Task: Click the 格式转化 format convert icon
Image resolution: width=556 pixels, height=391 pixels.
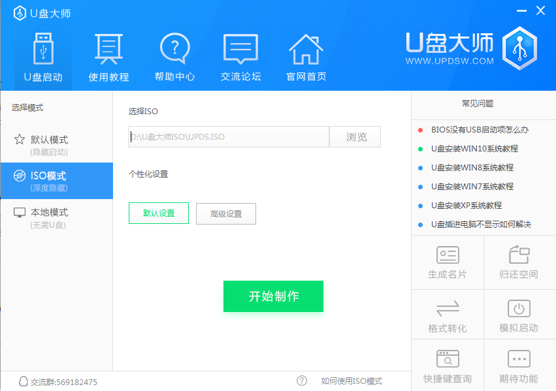Action: [448, 316]
